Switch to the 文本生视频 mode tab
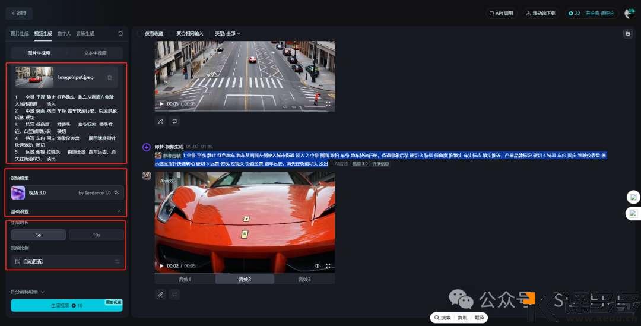The image size is (641, 326). [95, 53]
